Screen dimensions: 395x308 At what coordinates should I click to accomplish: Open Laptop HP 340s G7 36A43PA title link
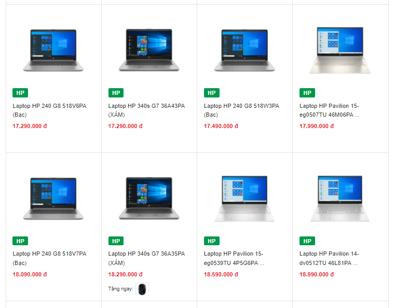[x=146, y=110]
